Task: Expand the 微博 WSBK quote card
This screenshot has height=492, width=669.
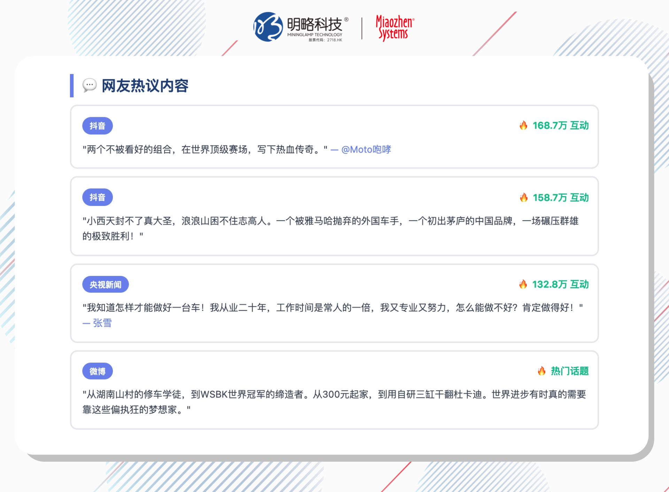Action: tap(334, 390)
